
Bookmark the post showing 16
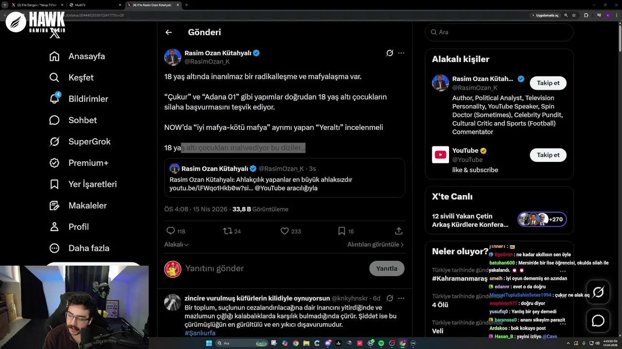pyautogui.click(x=342, y=231)
